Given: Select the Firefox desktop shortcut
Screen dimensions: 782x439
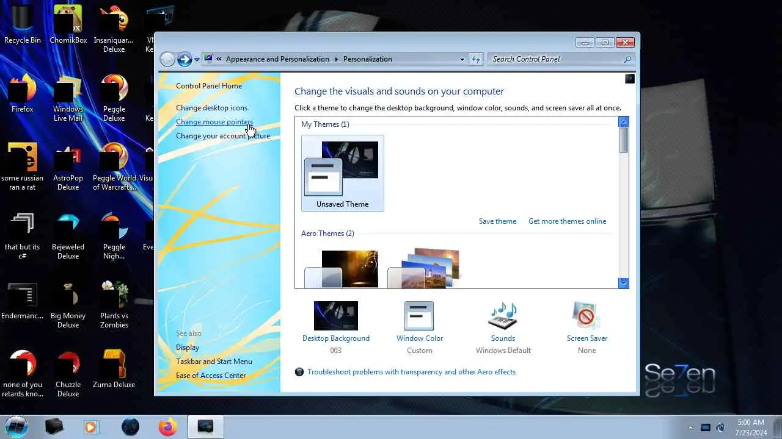Looking at the screenshot, I should tap(23, 93).
